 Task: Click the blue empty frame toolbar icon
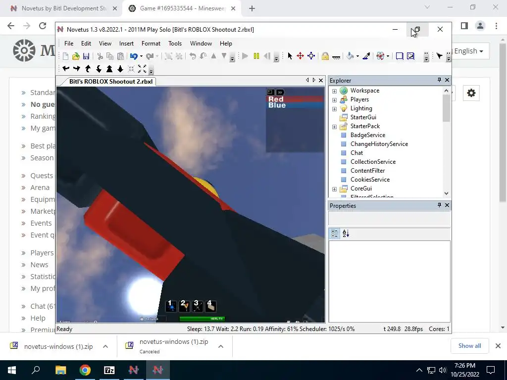pyautogui.click(x=400, y=56)
